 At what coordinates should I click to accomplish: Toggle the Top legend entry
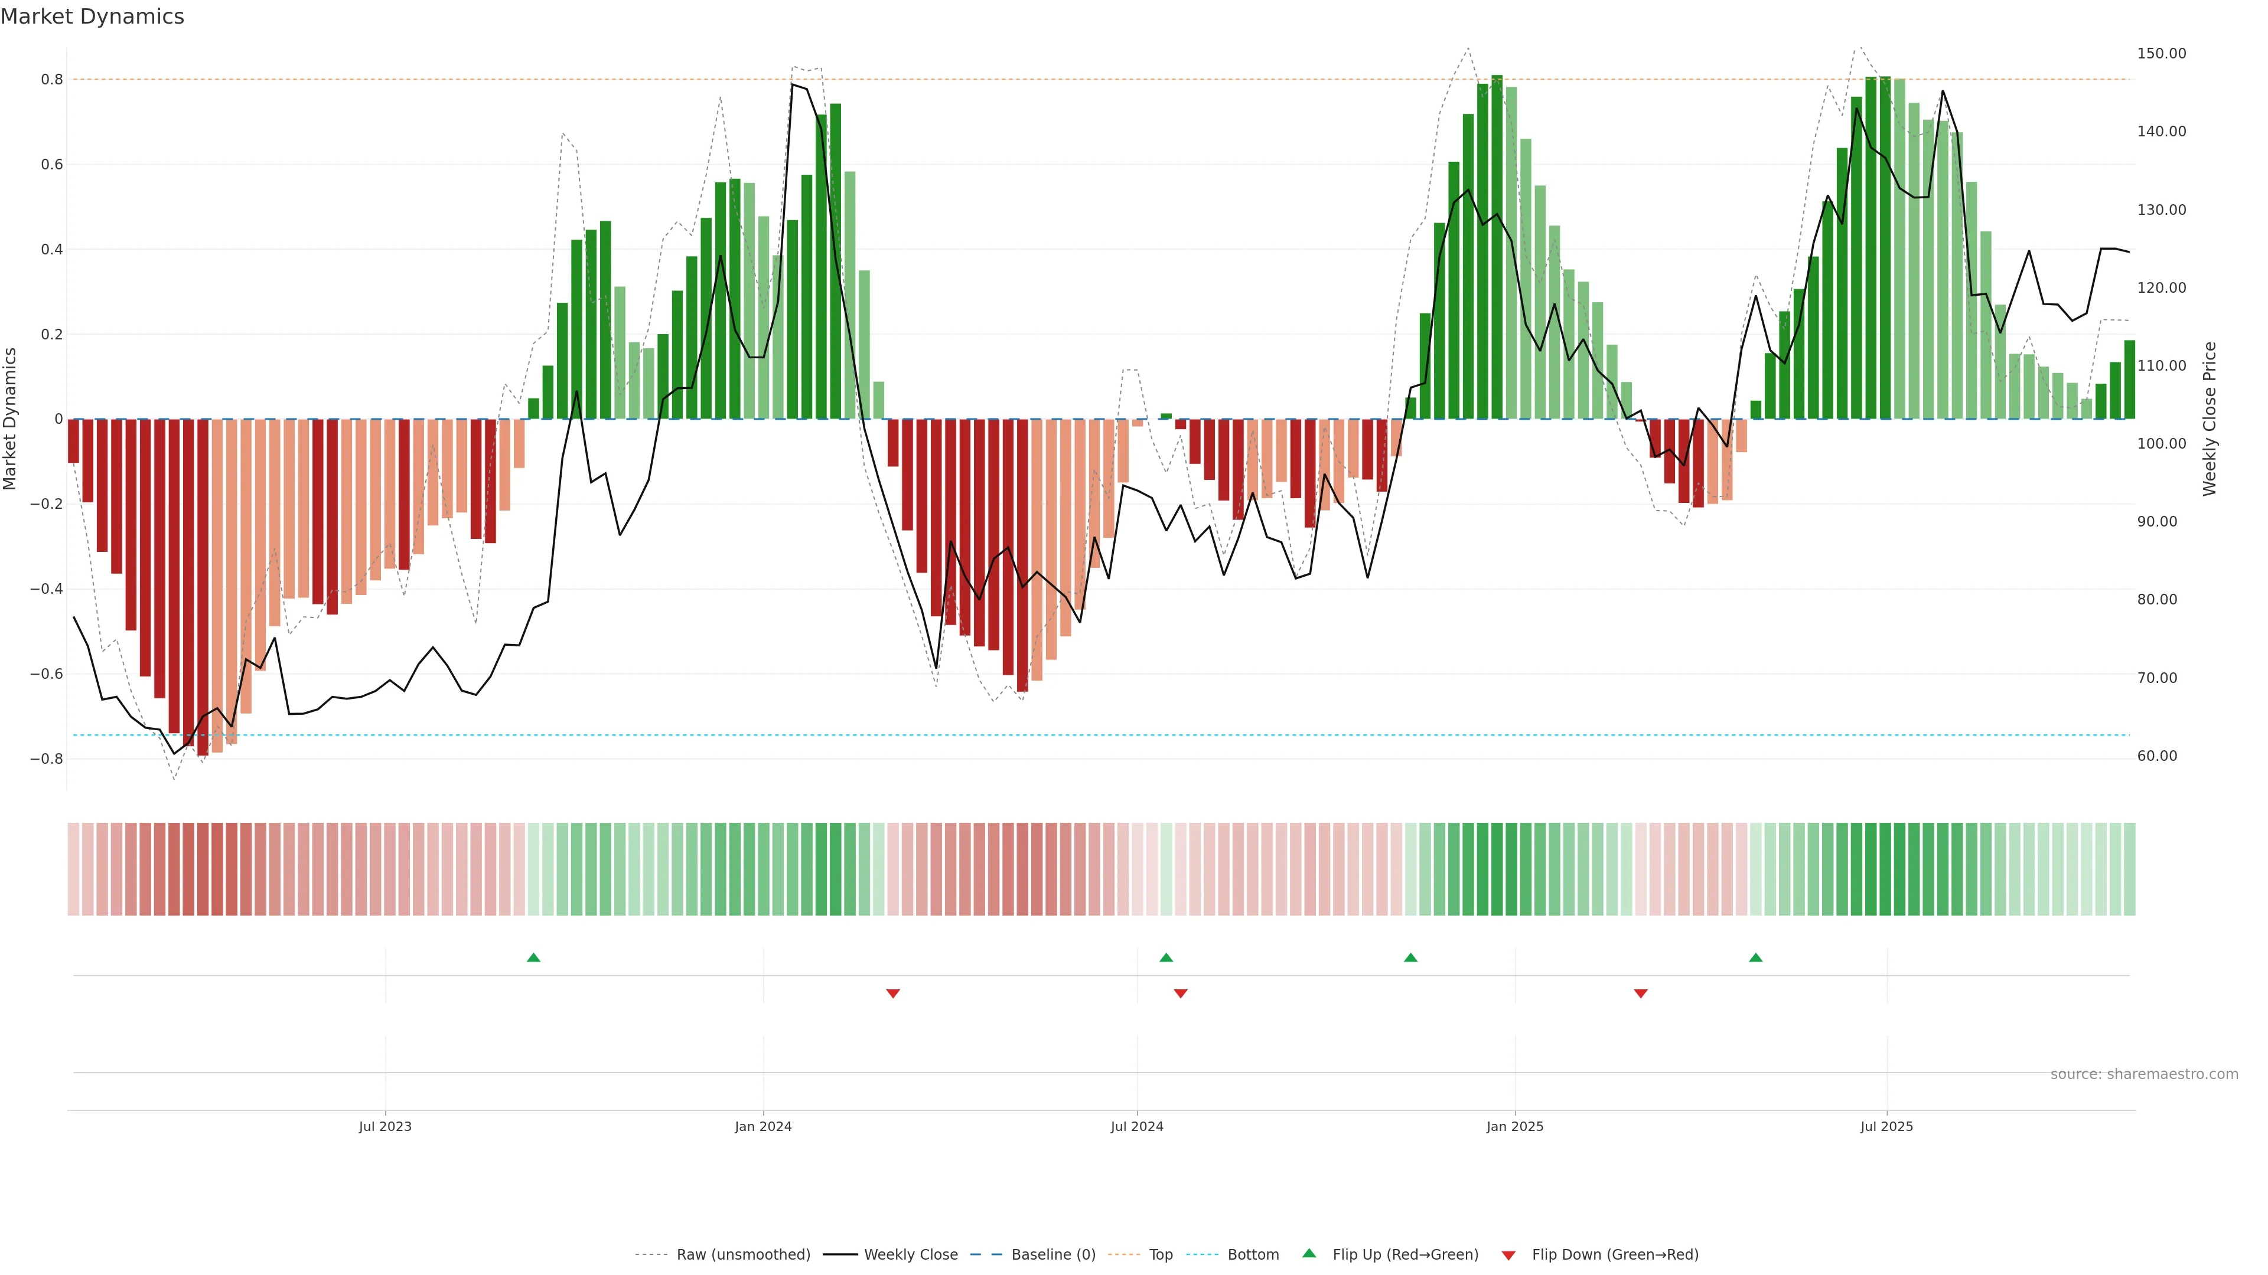[1161, 1254]
